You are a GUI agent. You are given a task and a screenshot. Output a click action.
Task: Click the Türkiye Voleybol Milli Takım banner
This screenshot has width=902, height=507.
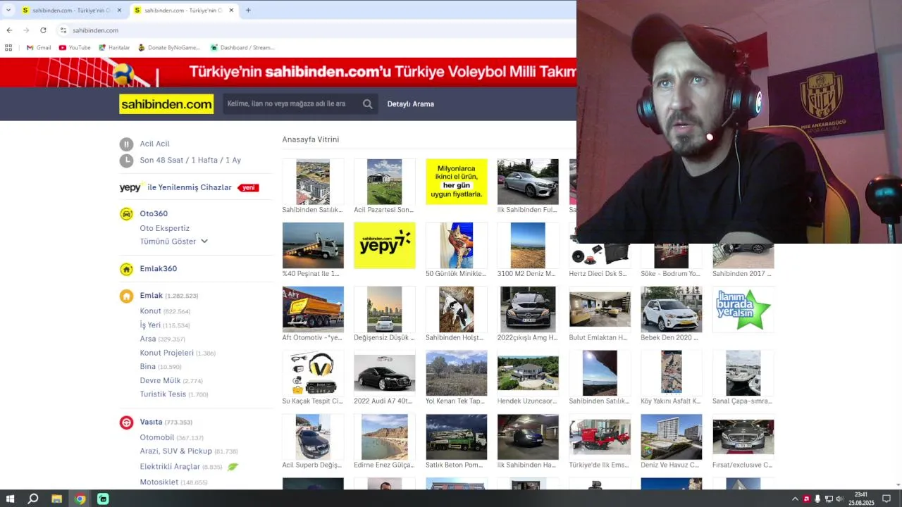point(288,73)
